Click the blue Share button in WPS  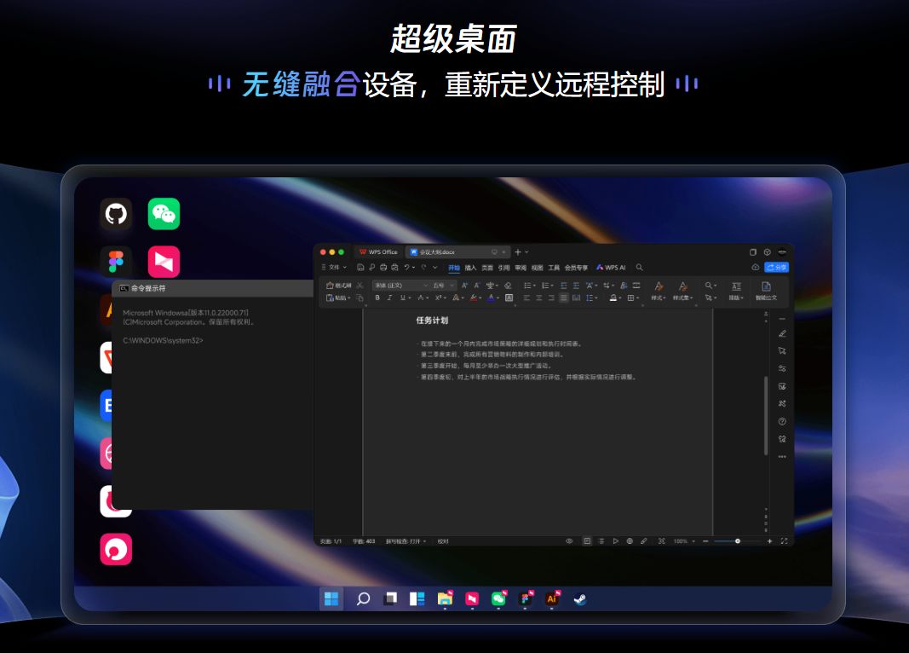[x=776, y=268]
